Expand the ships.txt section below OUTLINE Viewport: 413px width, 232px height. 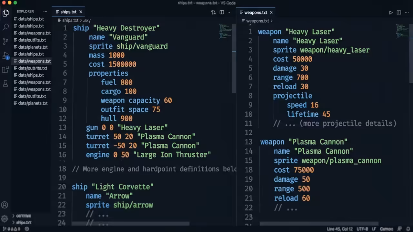tap(22, 222)
